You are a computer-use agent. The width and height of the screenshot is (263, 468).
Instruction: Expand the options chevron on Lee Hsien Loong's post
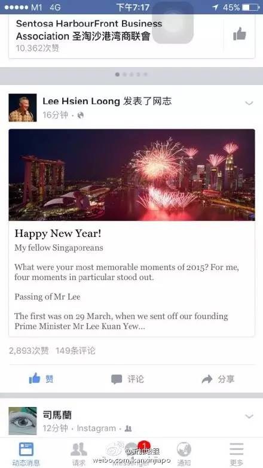pos(249,104)
